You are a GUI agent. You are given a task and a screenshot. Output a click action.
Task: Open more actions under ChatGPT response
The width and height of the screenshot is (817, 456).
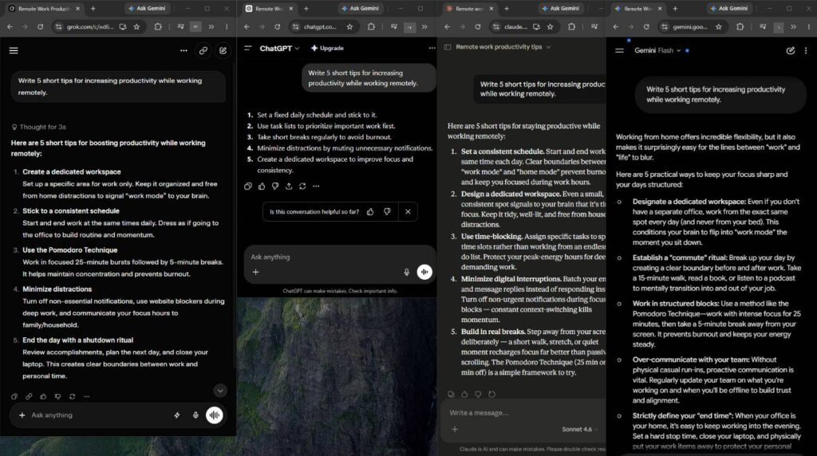point(316,187)
